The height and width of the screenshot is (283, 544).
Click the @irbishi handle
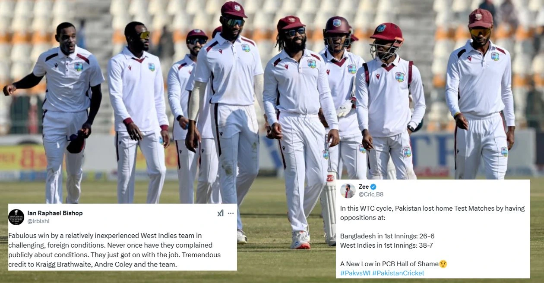(x=38, y=221)
